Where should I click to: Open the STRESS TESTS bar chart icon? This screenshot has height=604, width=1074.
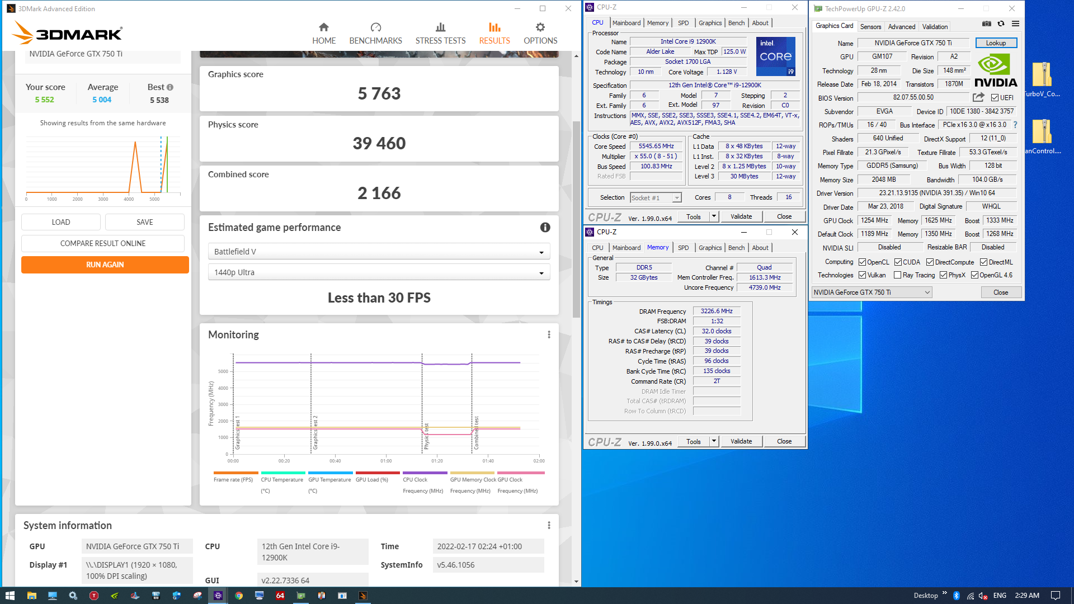point(440,27)
